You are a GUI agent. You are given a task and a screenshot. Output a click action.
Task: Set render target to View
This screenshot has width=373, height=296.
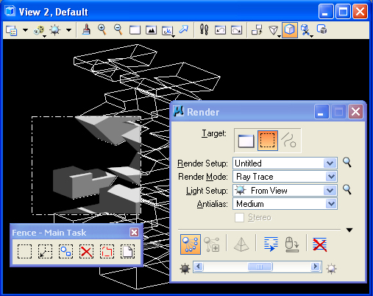click(x=246, y=141)
